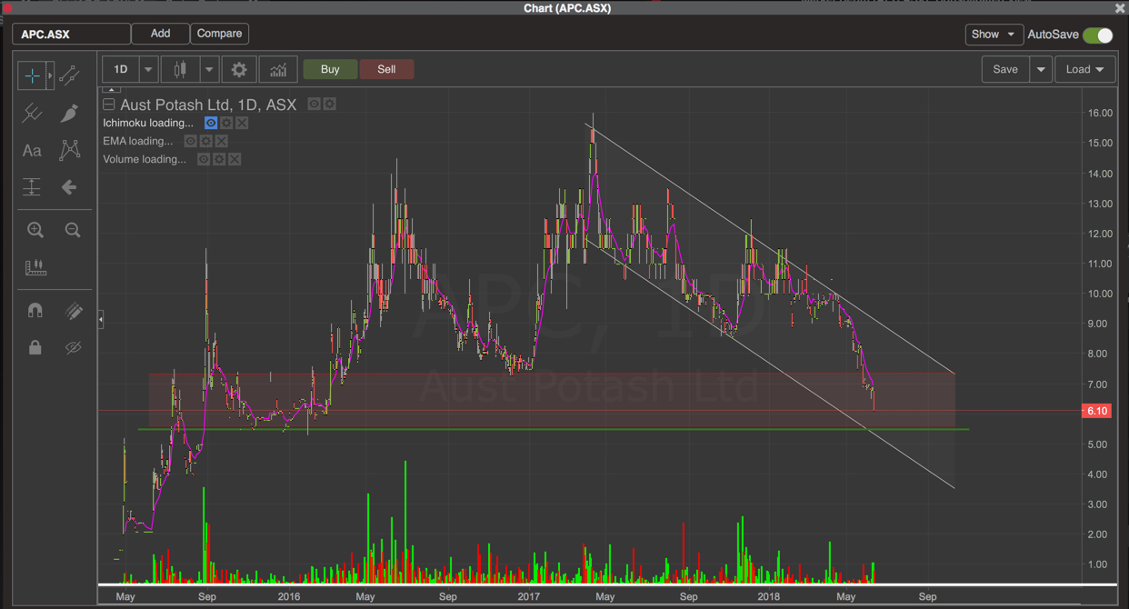Toggle Ichimoku indicator visibility
This screenshot has height=609, width=1129.
211,123
